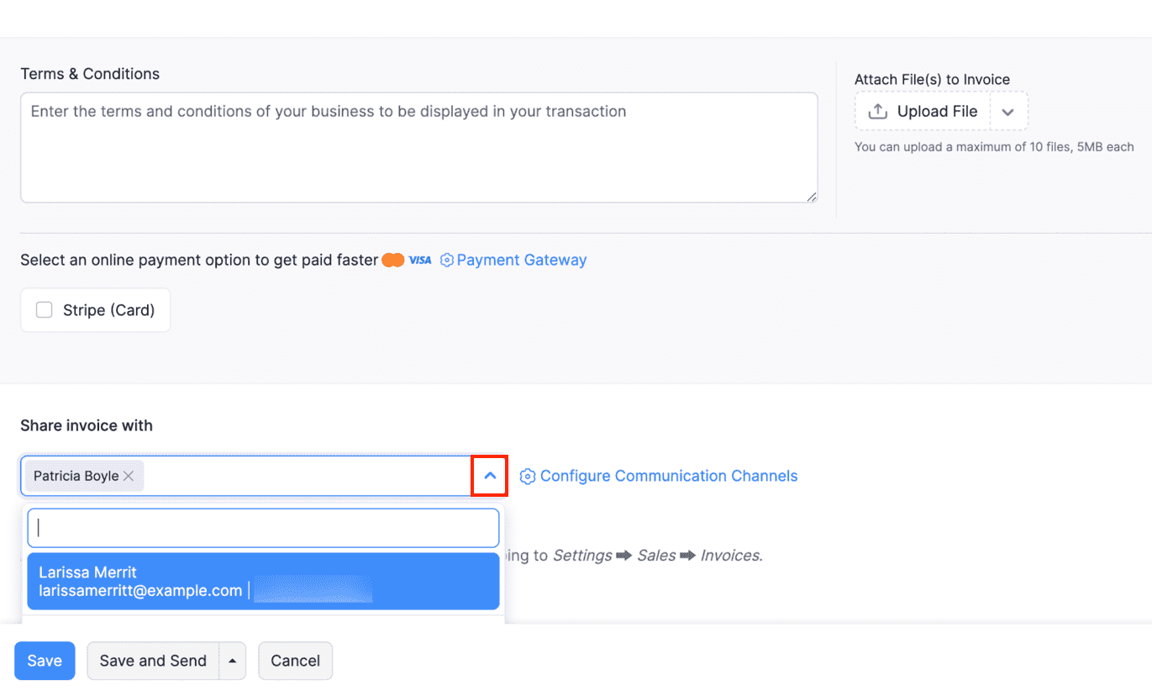Click the Upload File button
Viewport: 1152px width, 696px height.
(x=923, y=111)
